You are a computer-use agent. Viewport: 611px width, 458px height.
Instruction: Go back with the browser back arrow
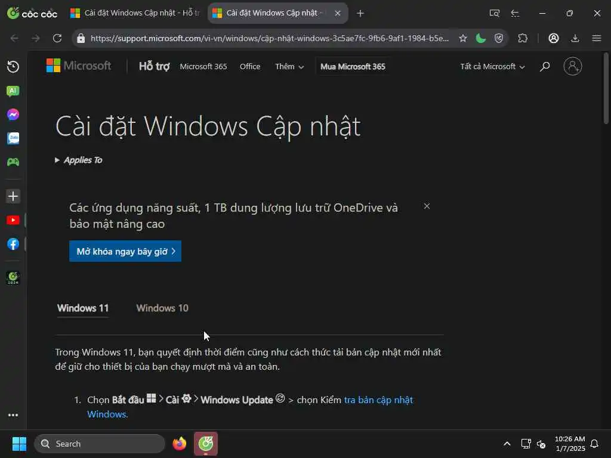click(14, 38)
